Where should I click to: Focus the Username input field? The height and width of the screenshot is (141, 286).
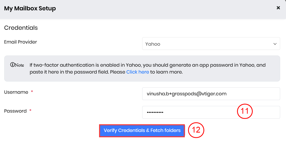[x=211, y=94]
